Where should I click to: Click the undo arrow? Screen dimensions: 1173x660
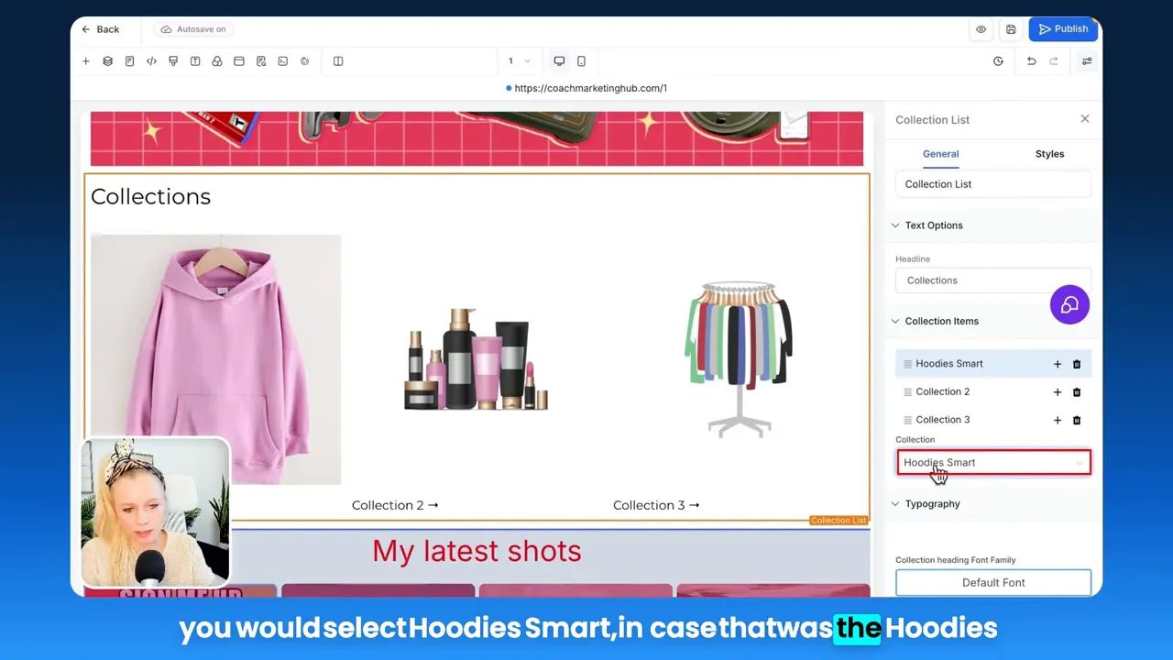[1031, 61]
